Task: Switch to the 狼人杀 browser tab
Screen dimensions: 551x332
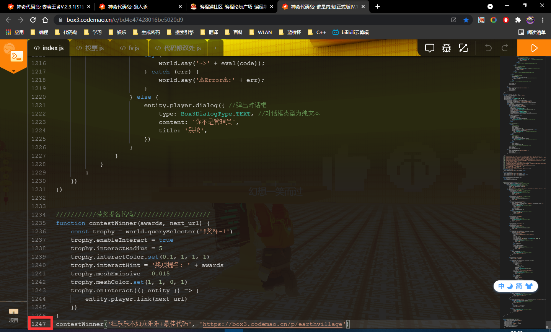Action: (x=140, y=7)
